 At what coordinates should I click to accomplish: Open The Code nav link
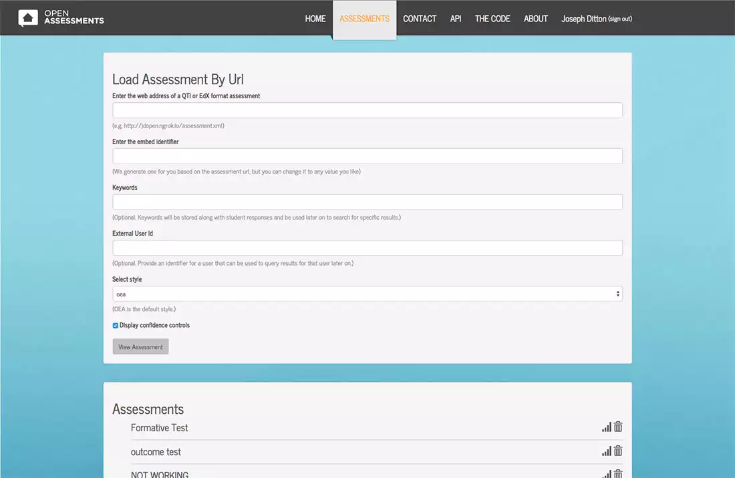click(x=492, y=19)
